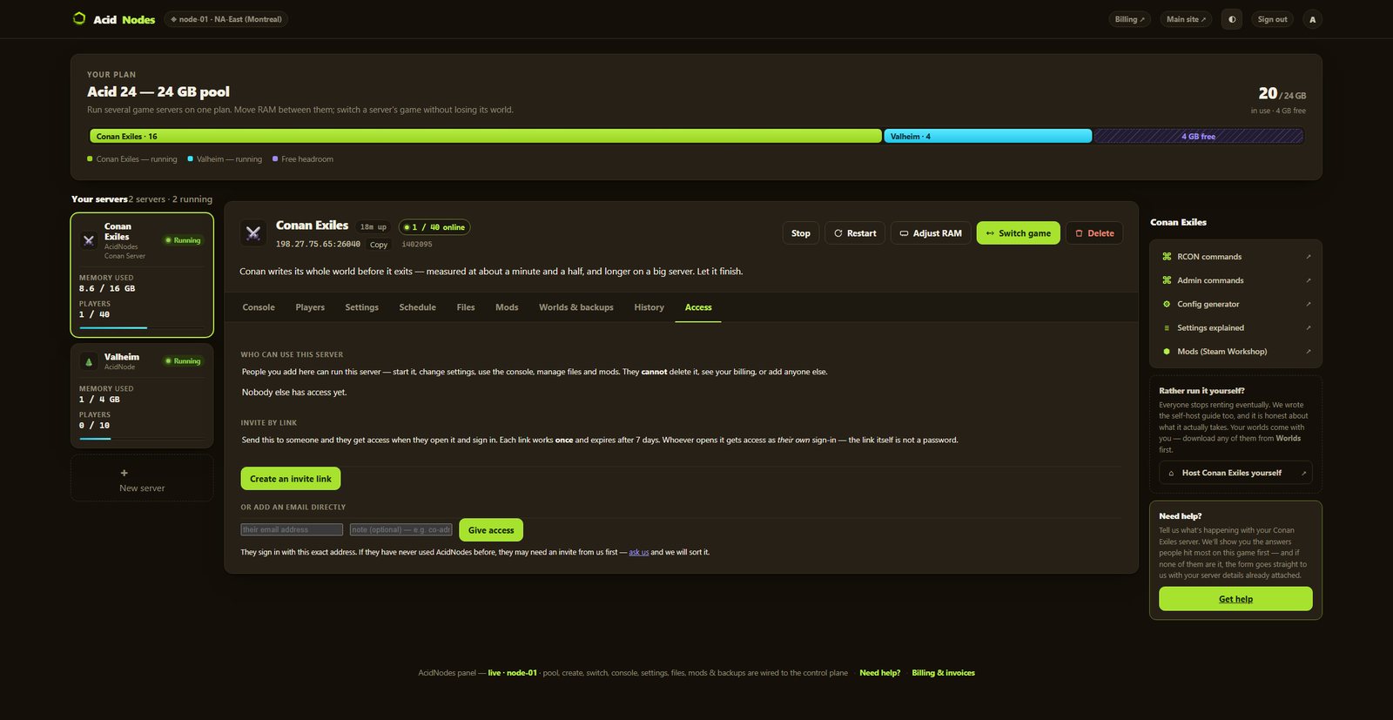Image resolution: width=1393 pixels, height=720 pixels.
Task: Open the Settings tab
Action: 361,307
